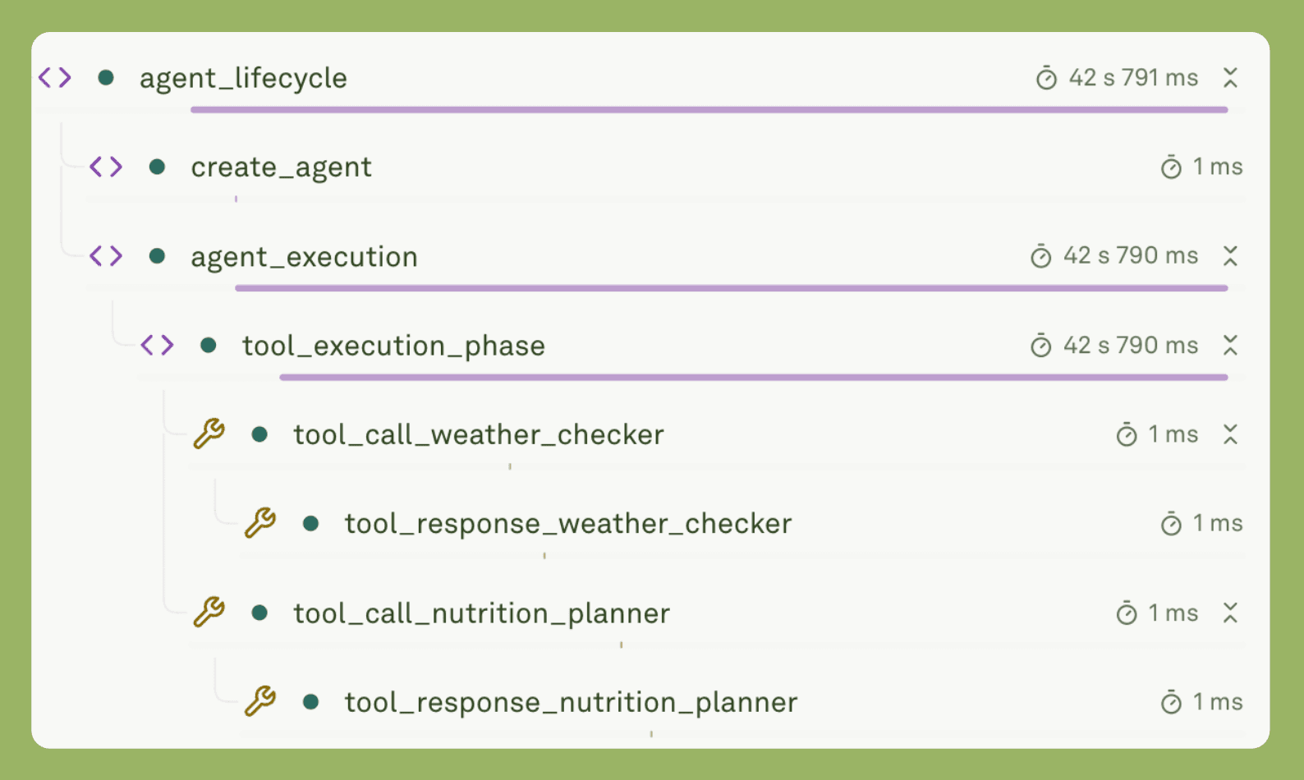Click the code icon beside agent_lifecycle
This screenshot has width=1304, height=780.
coord(55,78)
